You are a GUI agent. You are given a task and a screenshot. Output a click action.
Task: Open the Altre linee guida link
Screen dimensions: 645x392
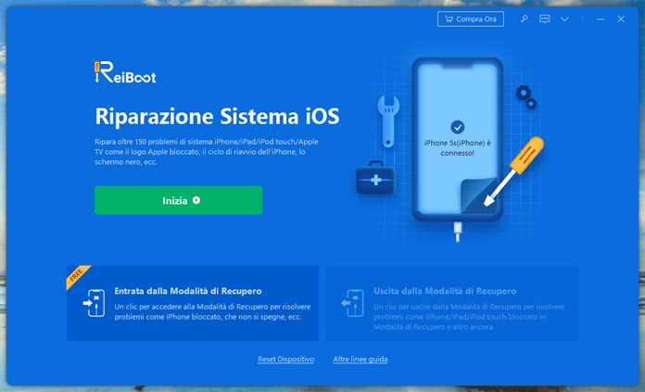pos(360,359)
